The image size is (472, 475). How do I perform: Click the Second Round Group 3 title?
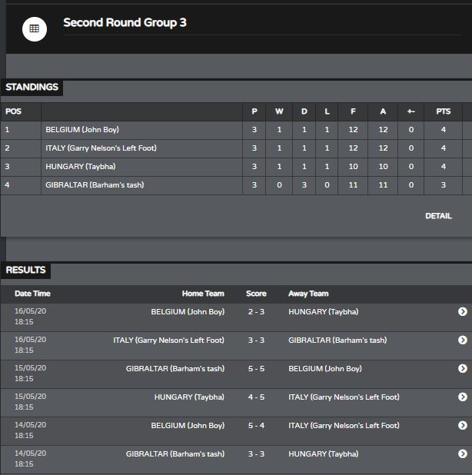click(x=125, y=23)
